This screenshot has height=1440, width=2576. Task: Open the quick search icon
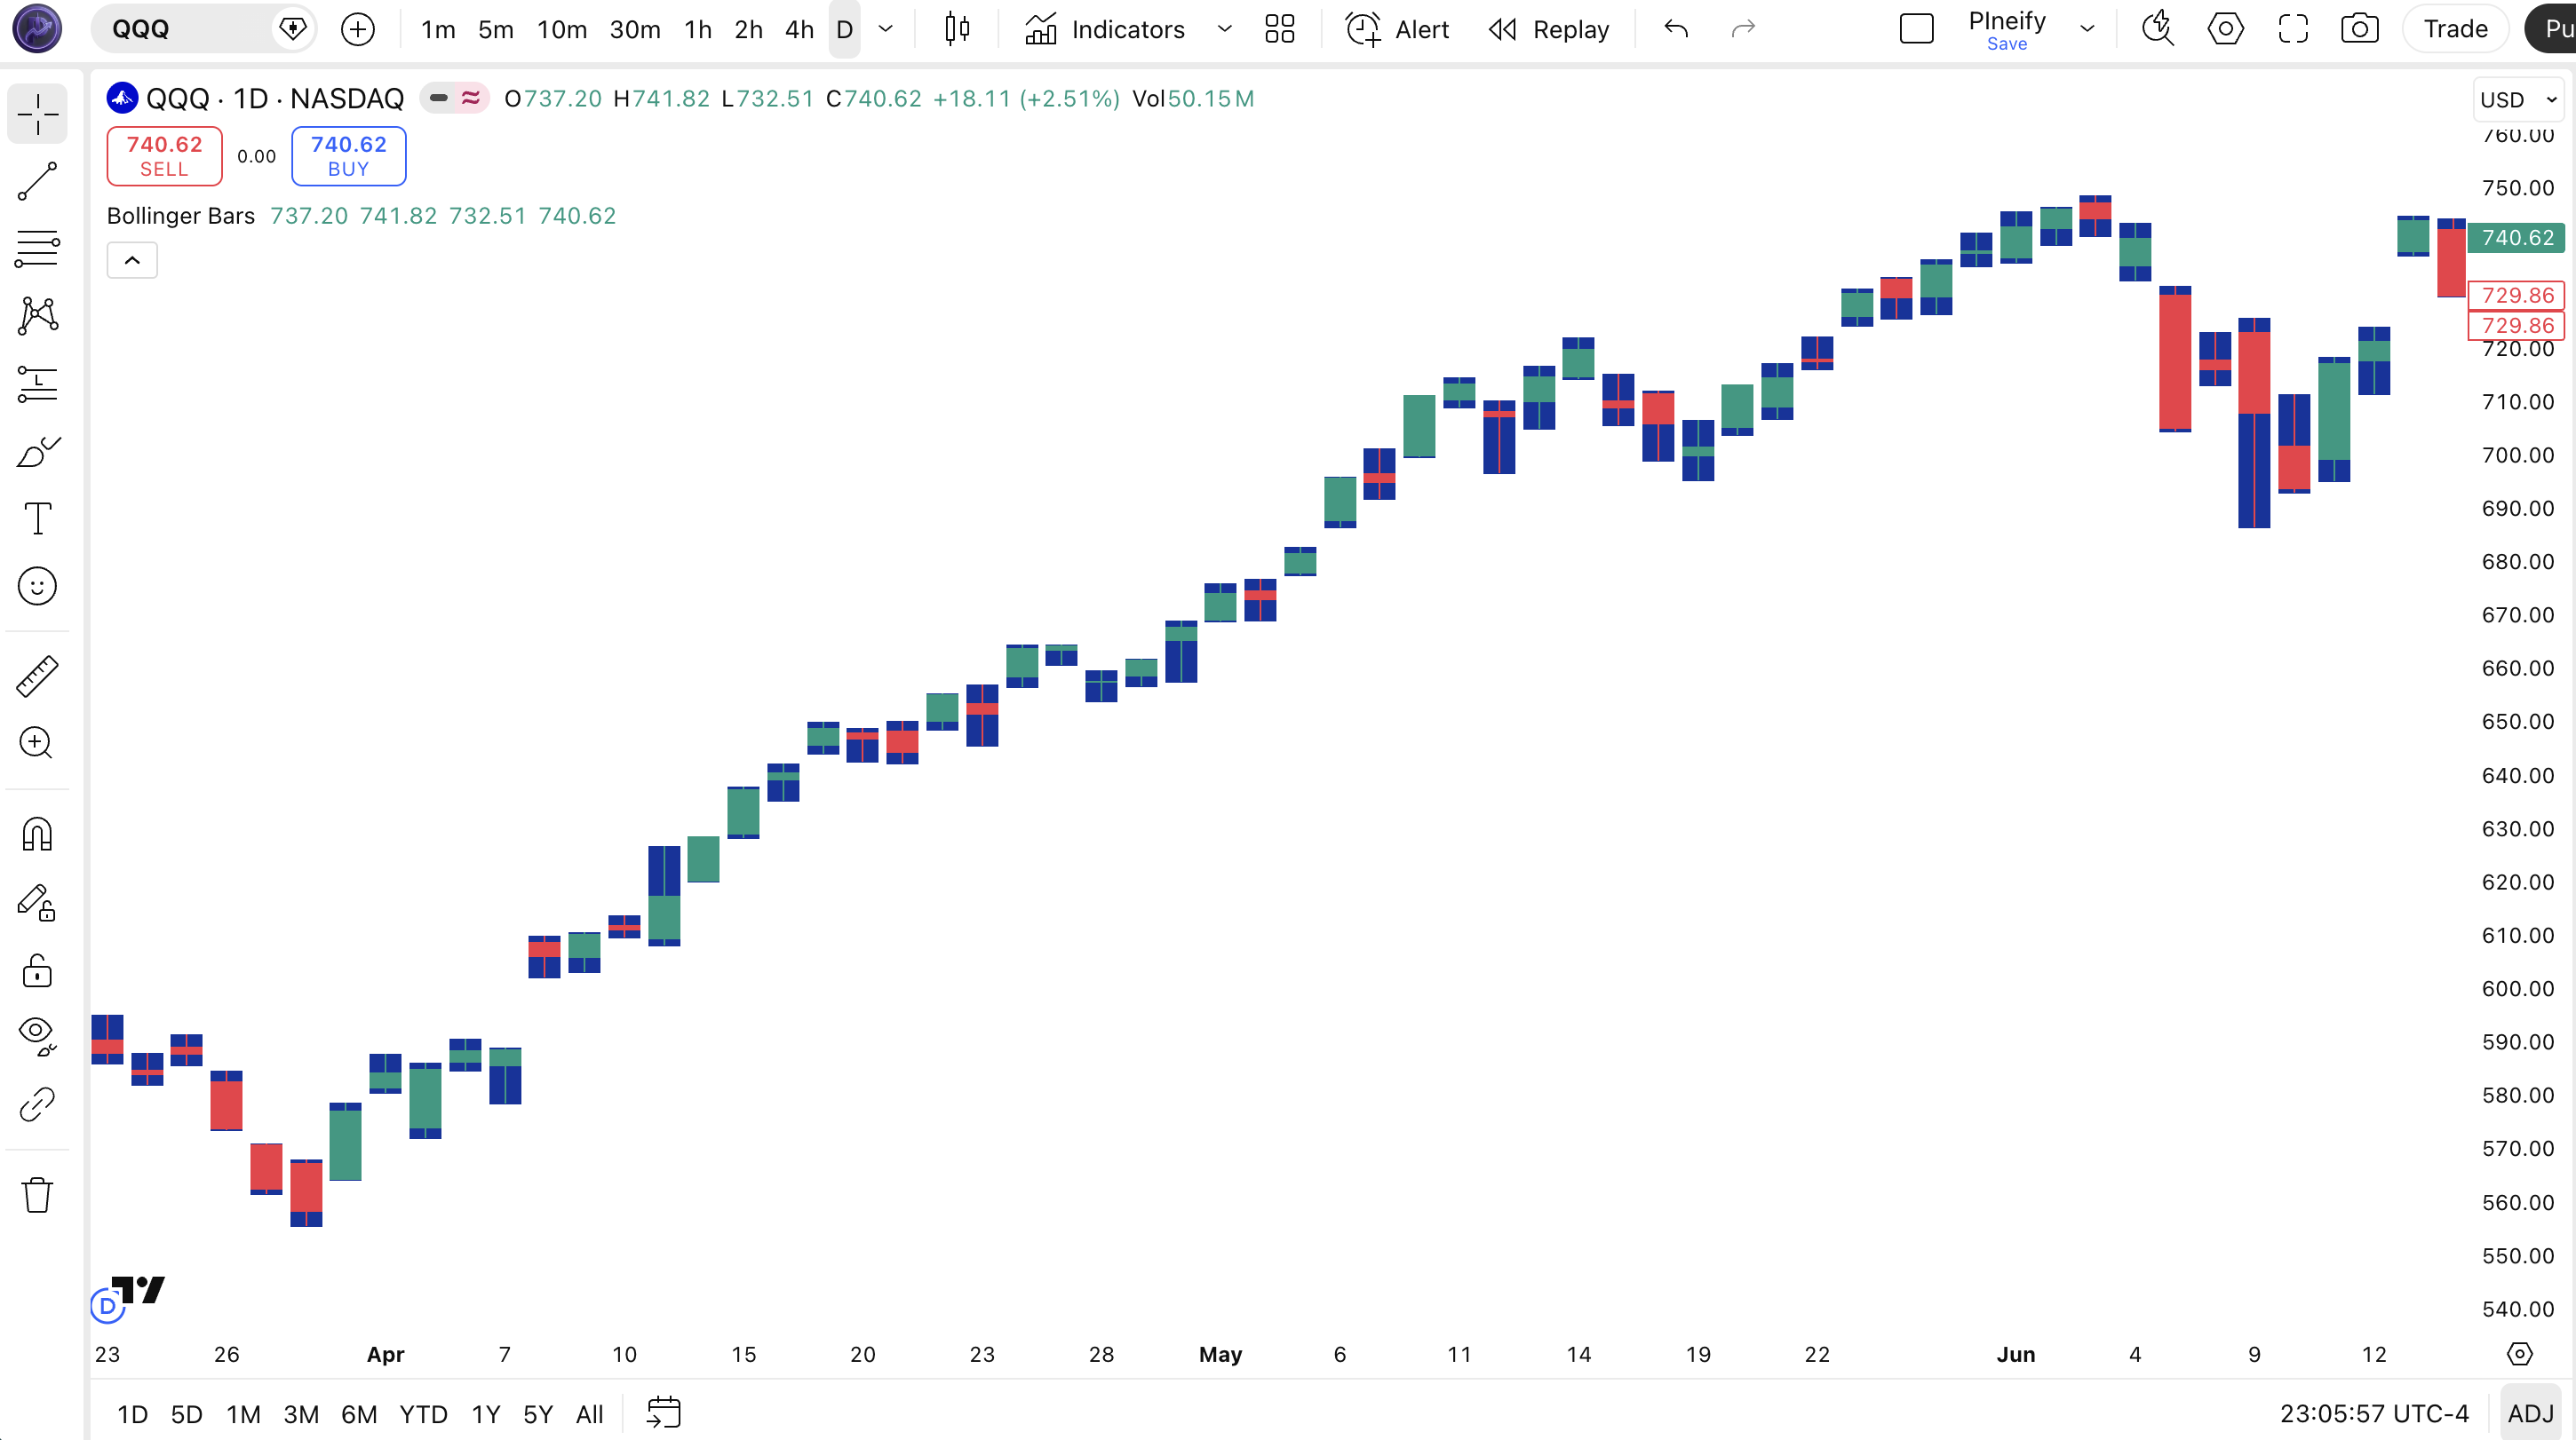click(x=2157, y=29)
